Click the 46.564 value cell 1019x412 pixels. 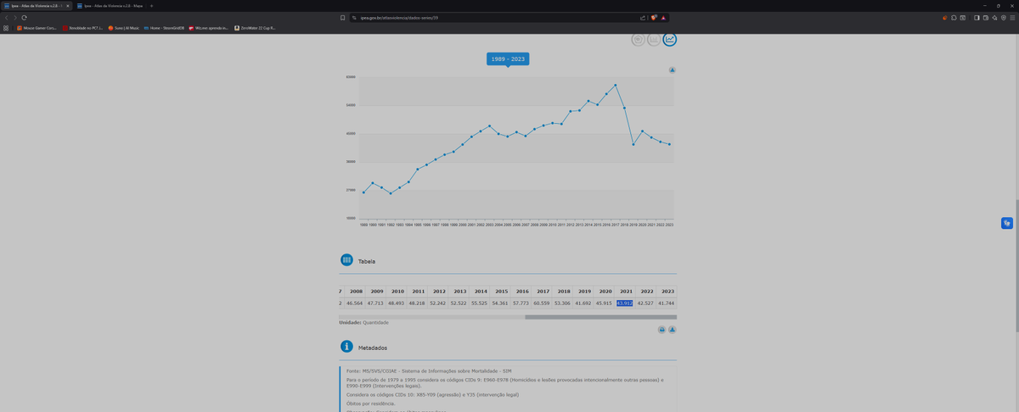(355, 303)
